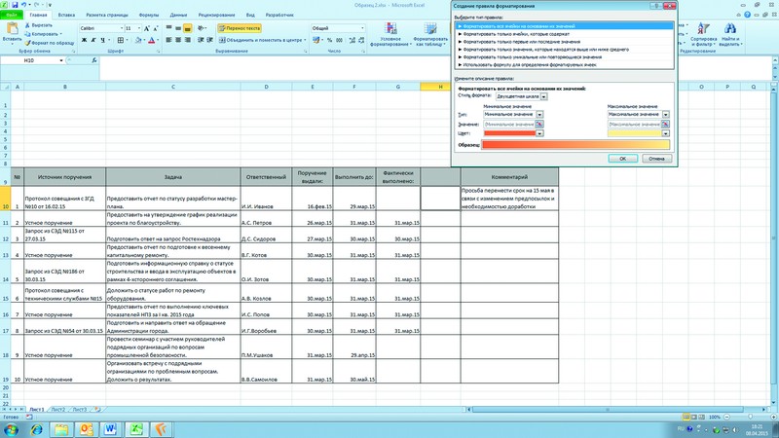Click the percent style % icon
Viewport: 779px width, 438px height.
(329, 40)
